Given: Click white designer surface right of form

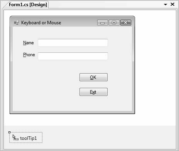Looking at the screenshot, I should (154, 64).
